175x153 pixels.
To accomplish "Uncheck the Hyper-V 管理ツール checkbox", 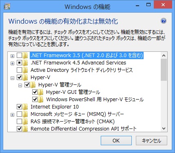I will click(27, 85).
